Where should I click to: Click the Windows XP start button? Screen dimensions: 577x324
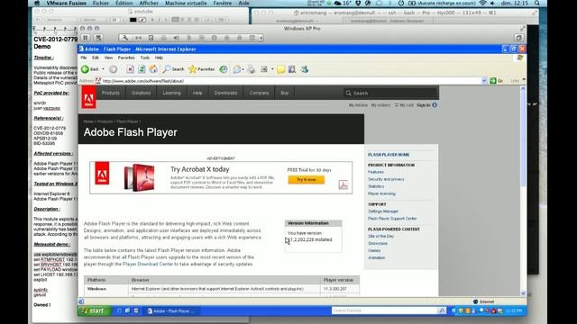tap(94, 310)
